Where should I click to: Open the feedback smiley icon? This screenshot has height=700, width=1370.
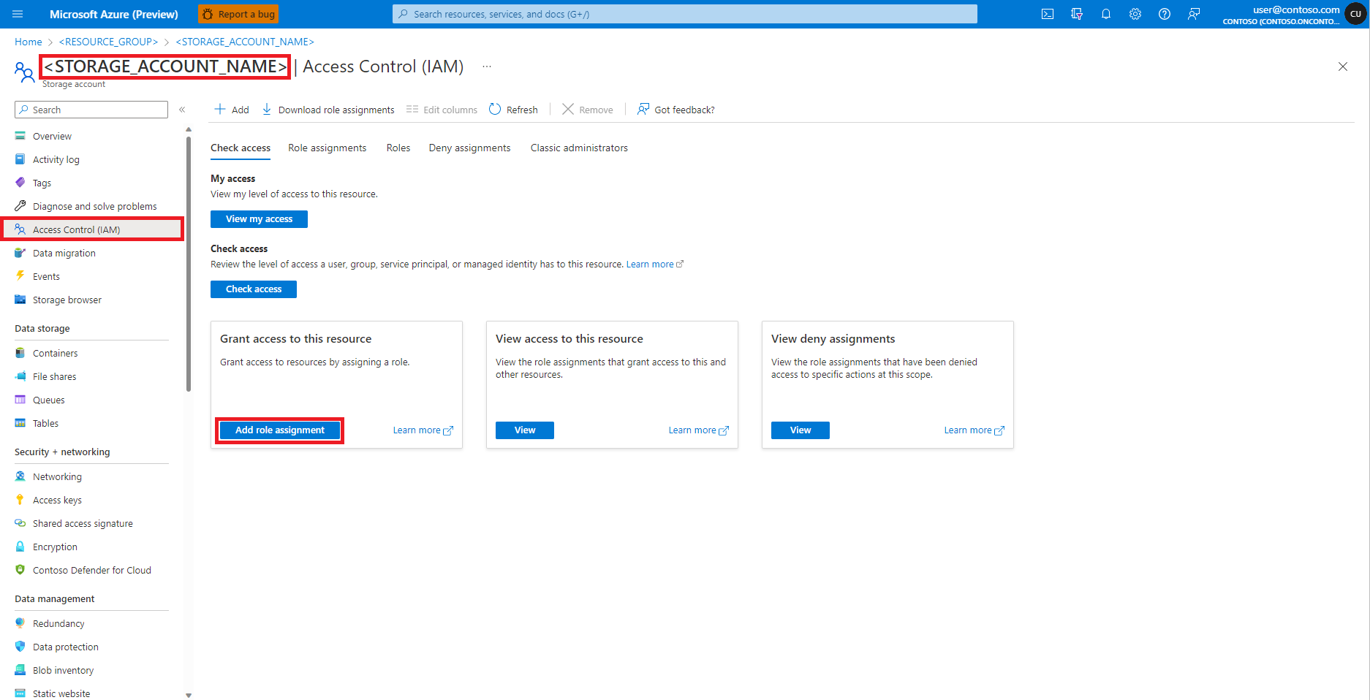pyautogui.click(x=1193, y=13)
